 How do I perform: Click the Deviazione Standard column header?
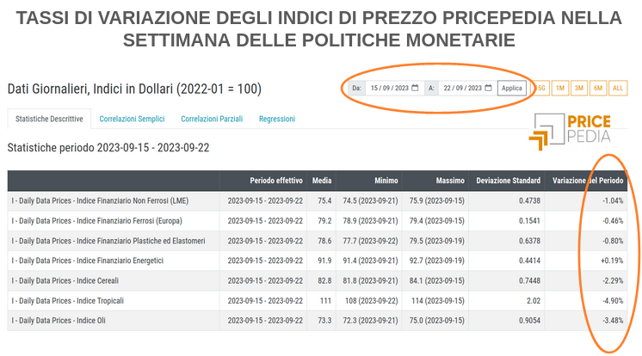click(x=508, y=181)
